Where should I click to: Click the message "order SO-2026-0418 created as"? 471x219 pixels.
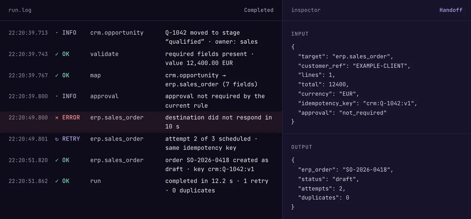coord(217,160)
